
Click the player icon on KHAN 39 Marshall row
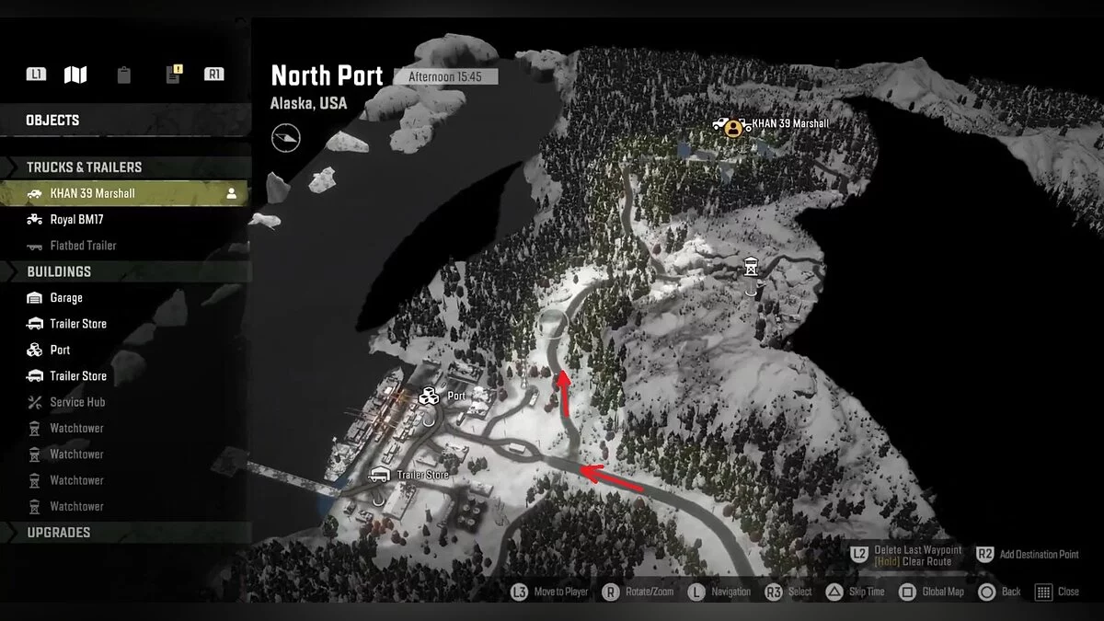(232, 193)
